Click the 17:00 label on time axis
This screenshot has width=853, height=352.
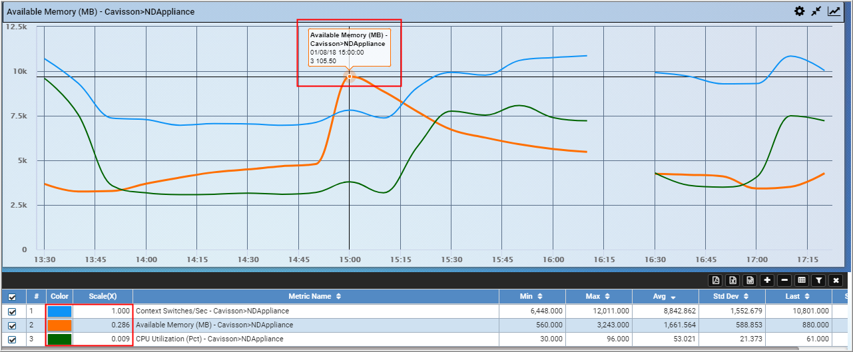(757, 260)
